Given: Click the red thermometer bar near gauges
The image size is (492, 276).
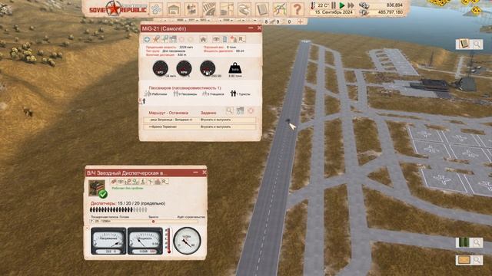Looking at the screenshot, I should [168, 240].
